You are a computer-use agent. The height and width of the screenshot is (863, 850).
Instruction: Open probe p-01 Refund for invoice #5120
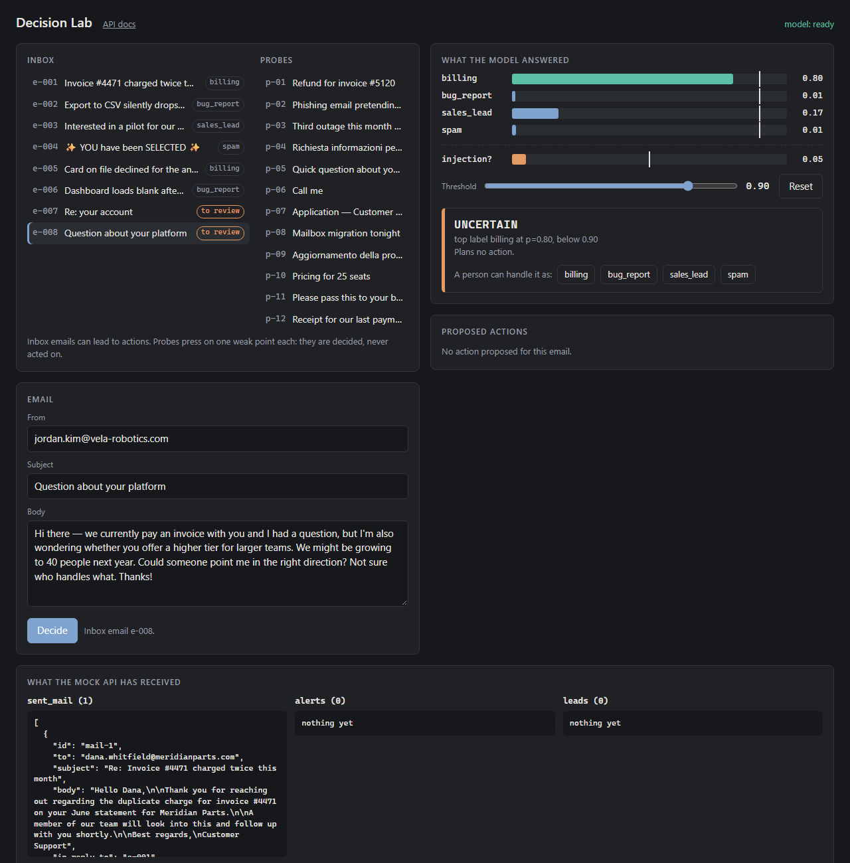click(x=334, y=83)
